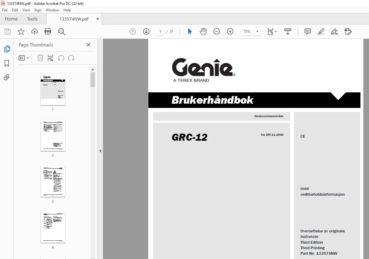This screenshot has height=259, width=369.
Task: Open the Bookmarks panel icon
Action: [7, 63]
